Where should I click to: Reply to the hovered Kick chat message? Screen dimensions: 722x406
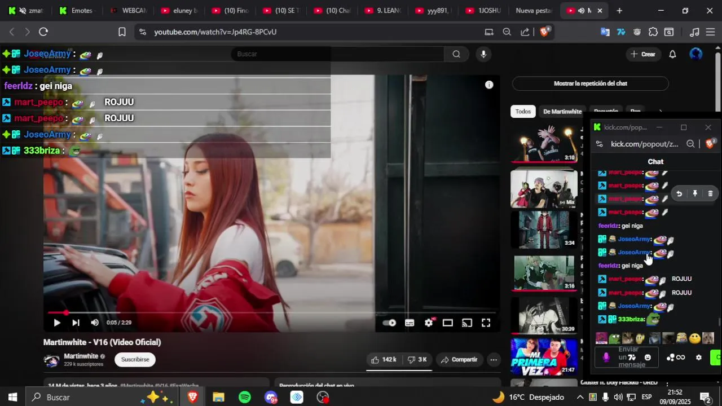pos(679,193)
